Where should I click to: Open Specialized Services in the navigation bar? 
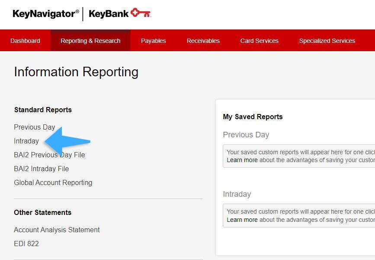(327, 41)
